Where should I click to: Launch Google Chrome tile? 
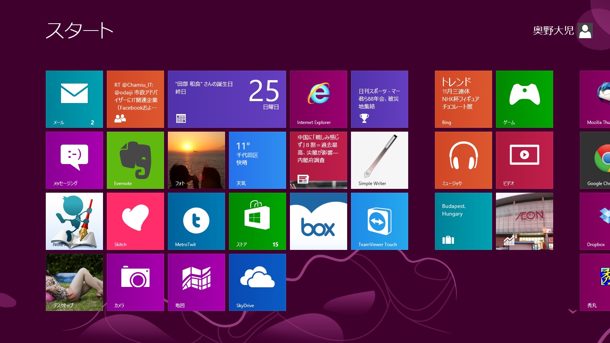[595, 160]
